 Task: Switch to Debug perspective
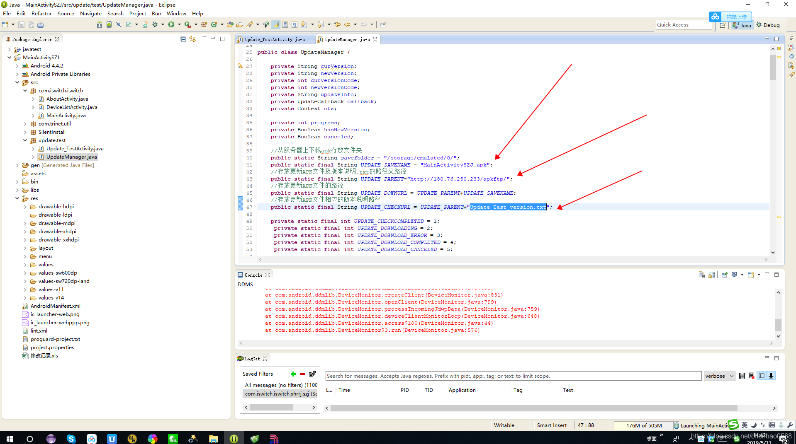pyautogui.click(x=768, y=25)
